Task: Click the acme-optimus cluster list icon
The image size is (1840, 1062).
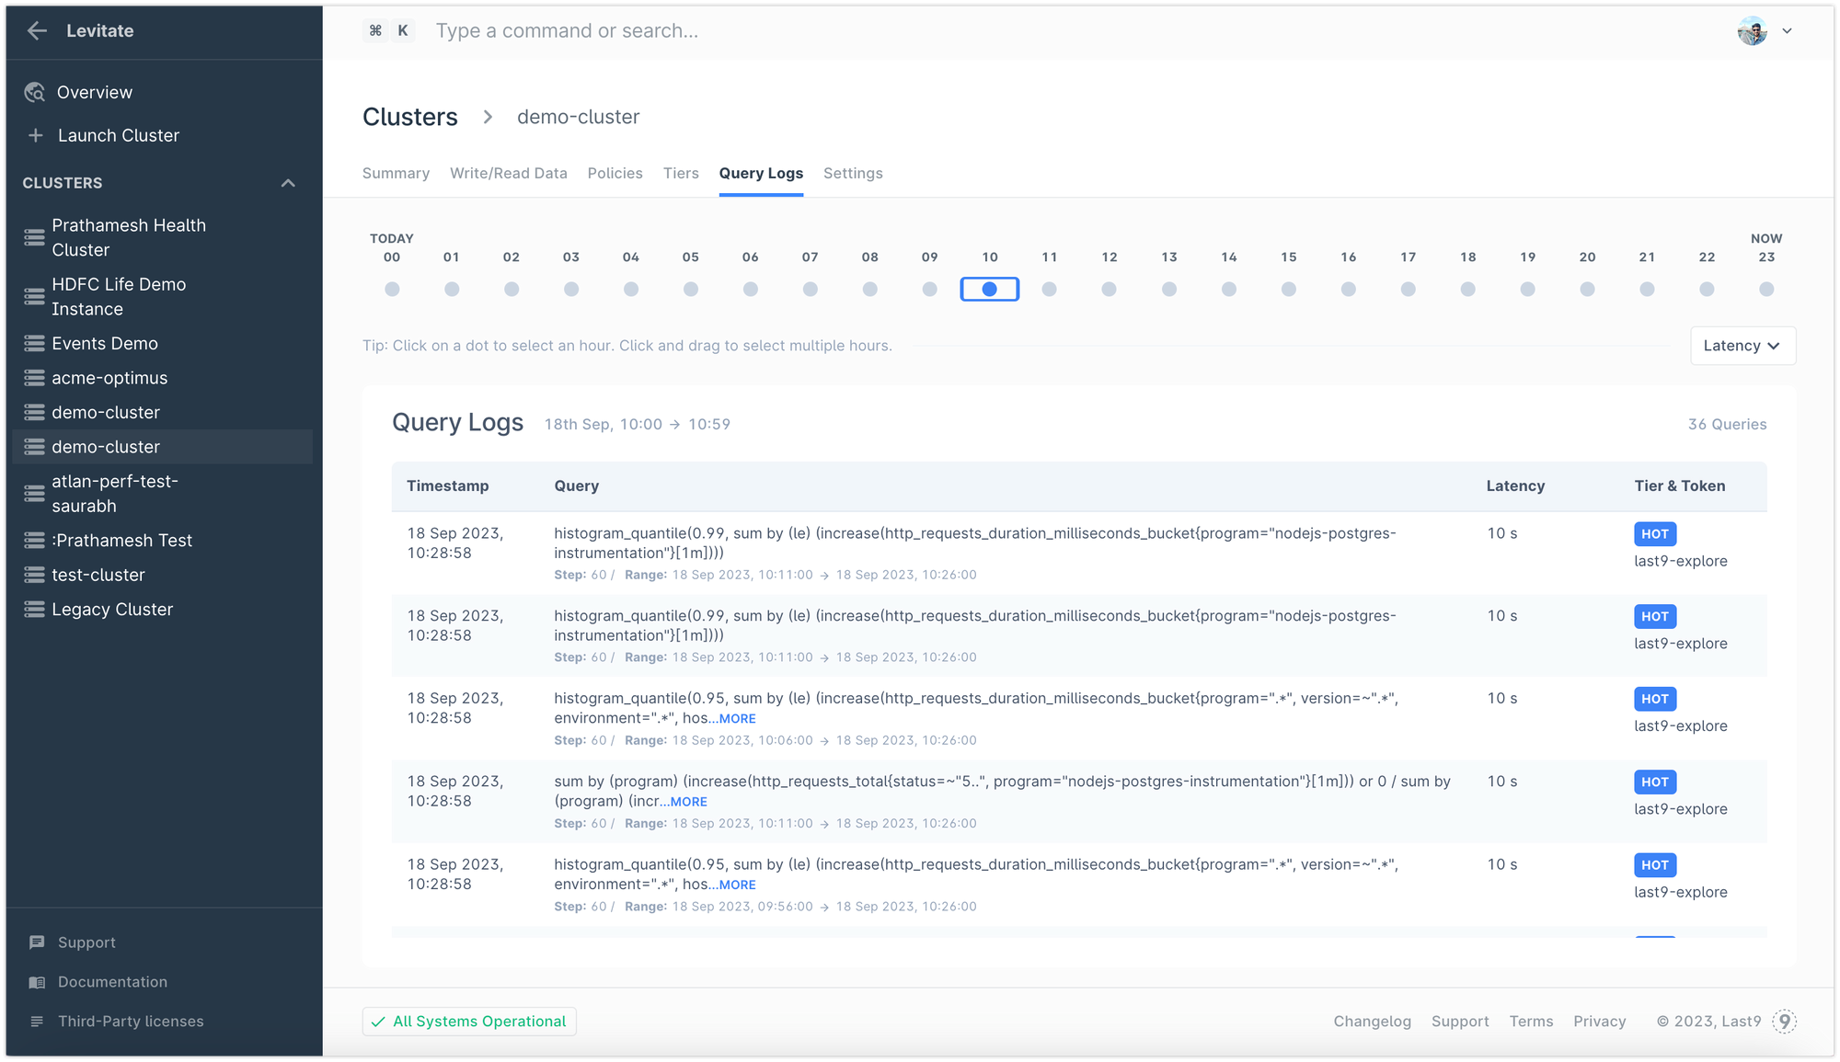Action: click(x=34, y=378)
